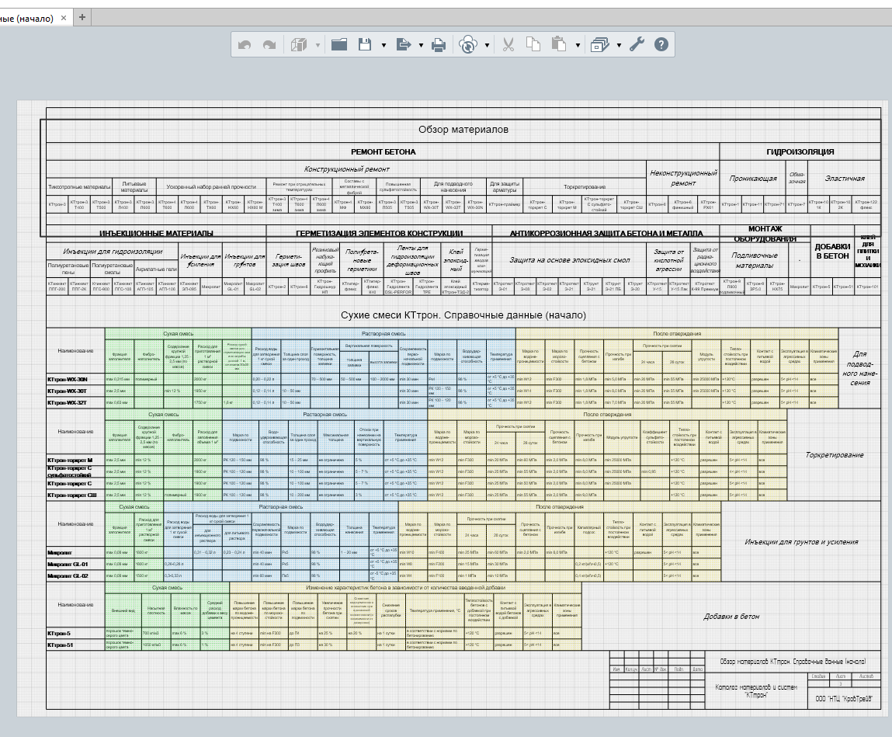The image size is (892, 737).
Task: Cut selection with the scissors icon
Action: (508, 45)
